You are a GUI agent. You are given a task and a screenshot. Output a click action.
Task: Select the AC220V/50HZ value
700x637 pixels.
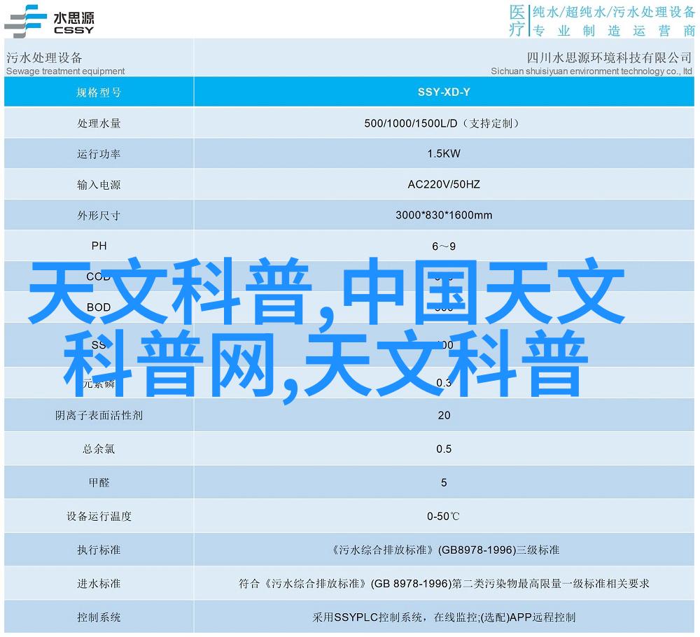[444, 184]
